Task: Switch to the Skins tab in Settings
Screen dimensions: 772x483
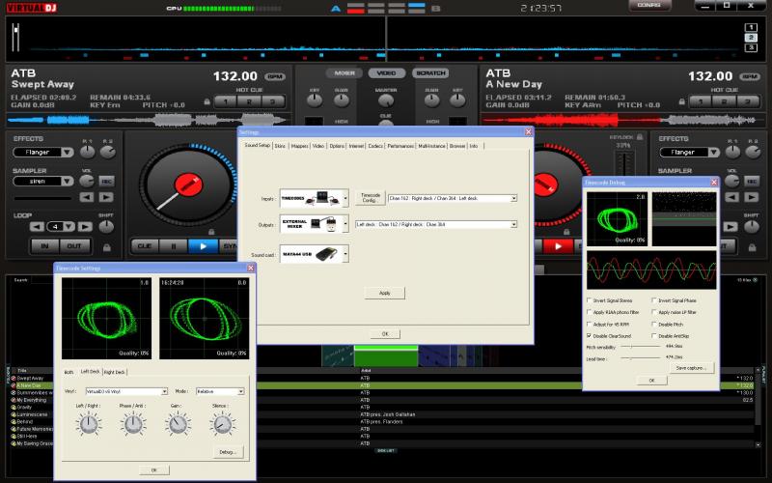Action: pos(280,146)
